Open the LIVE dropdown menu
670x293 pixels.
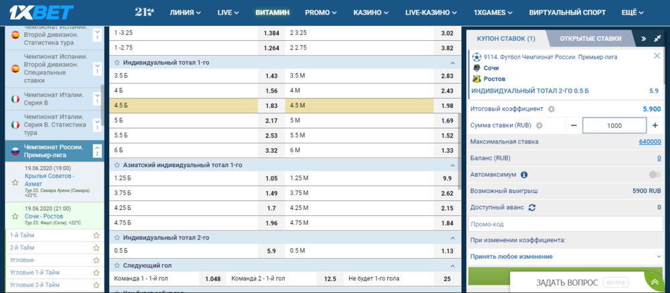228,13
